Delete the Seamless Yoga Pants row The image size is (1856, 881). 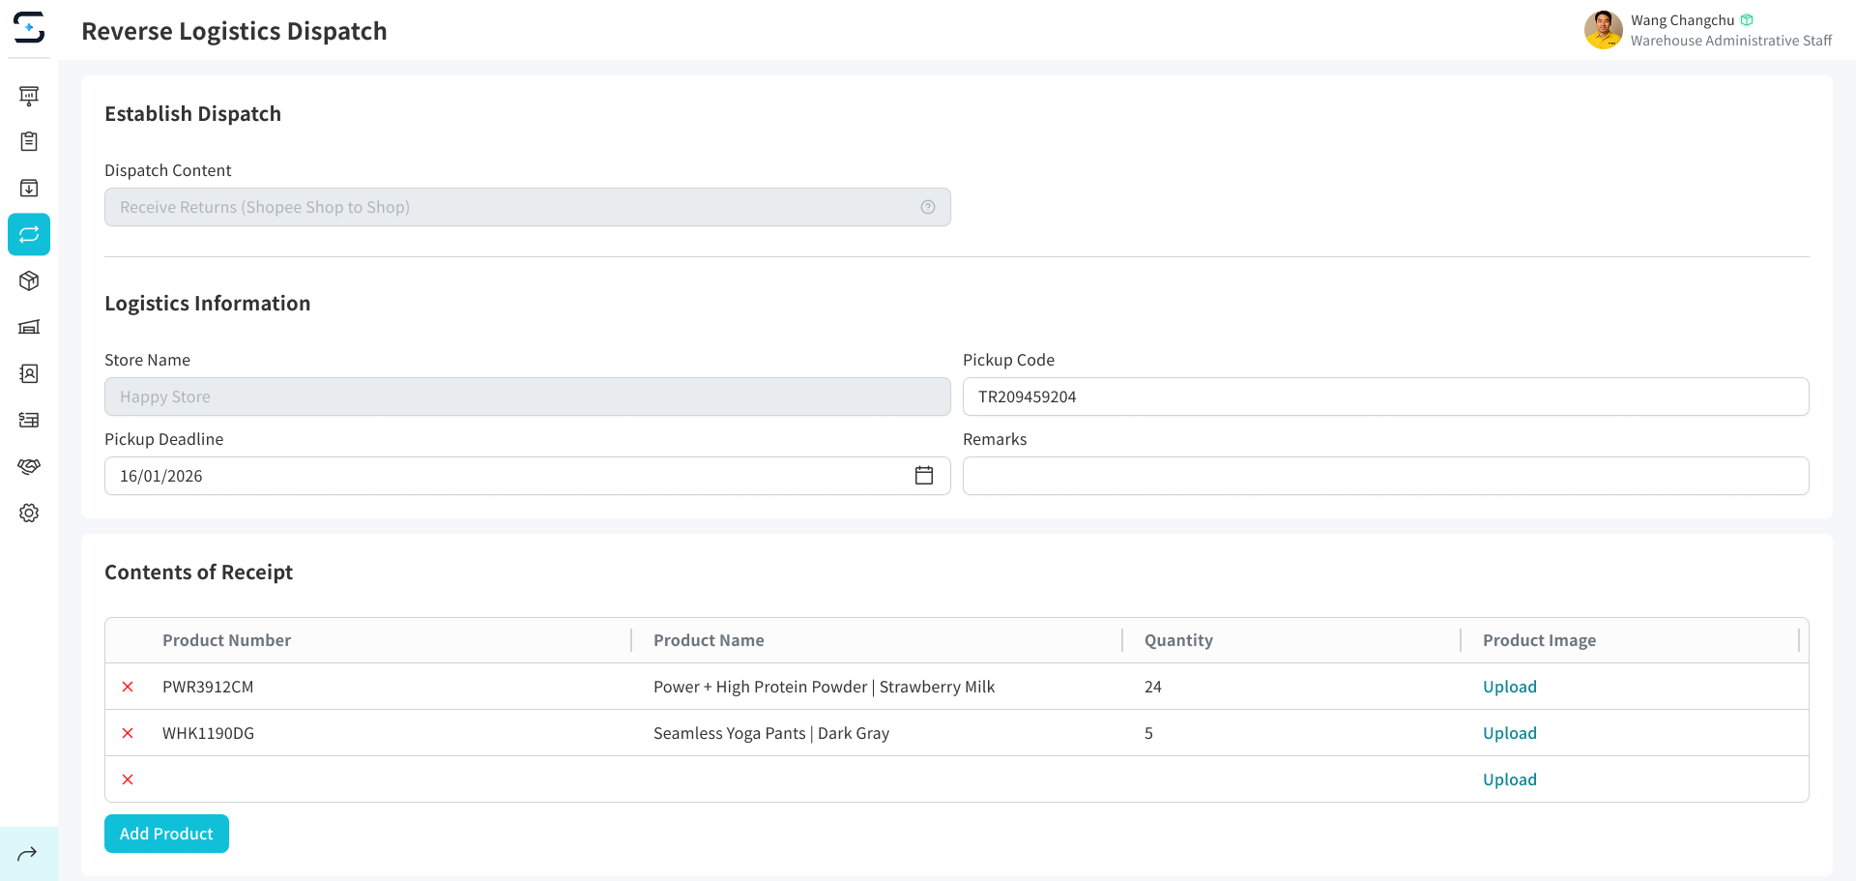coord(128,733)
